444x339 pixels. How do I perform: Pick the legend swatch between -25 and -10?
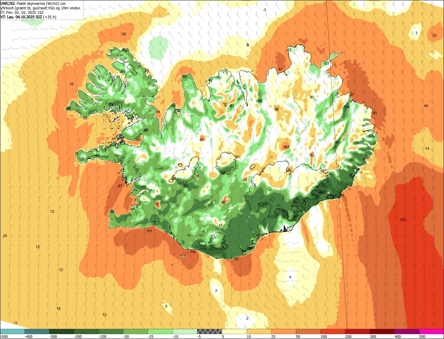(160, 331)
